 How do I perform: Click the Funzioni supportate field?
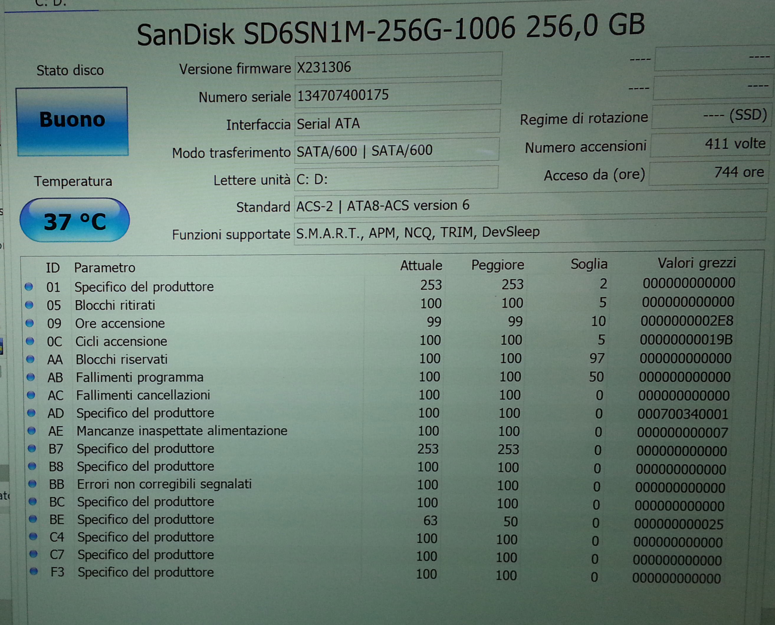[530, 232]
